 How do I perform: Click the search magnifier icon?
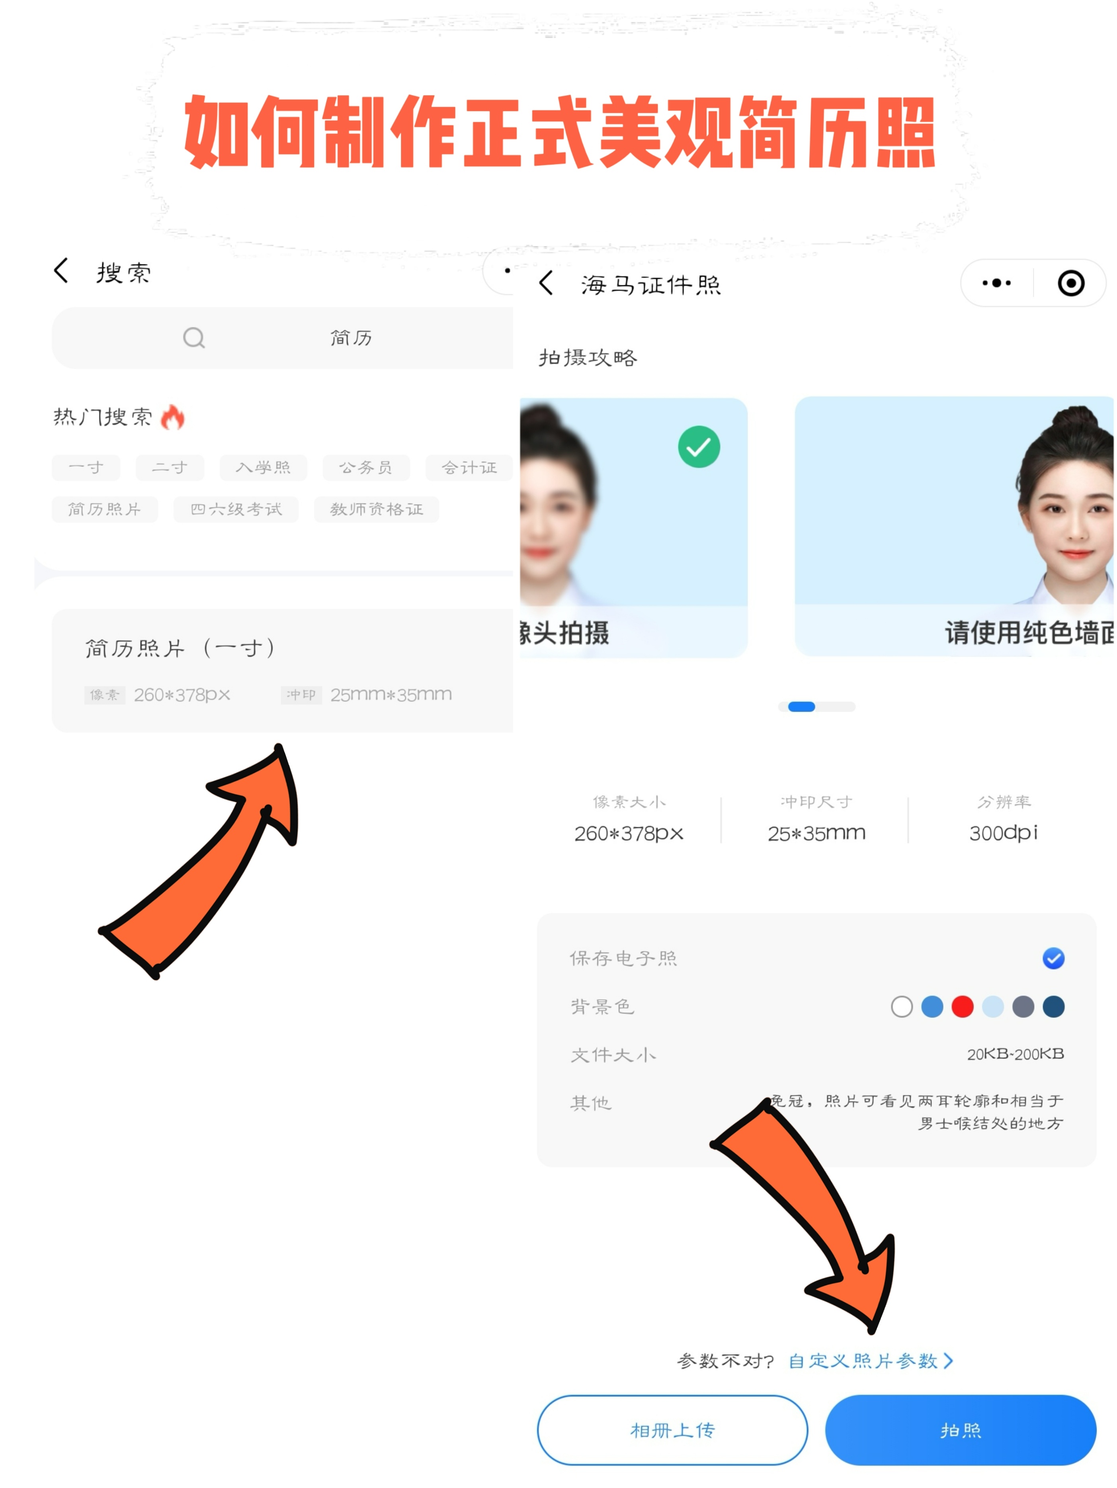194,338
